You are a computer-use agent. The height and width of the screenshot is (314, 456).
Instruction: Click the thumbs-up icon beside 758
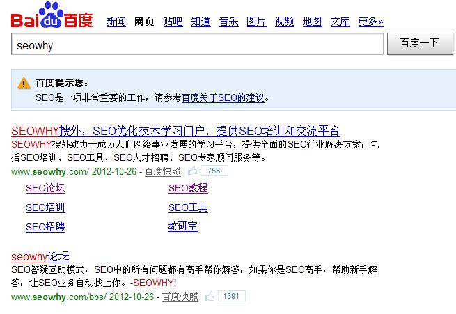[193, 171]
